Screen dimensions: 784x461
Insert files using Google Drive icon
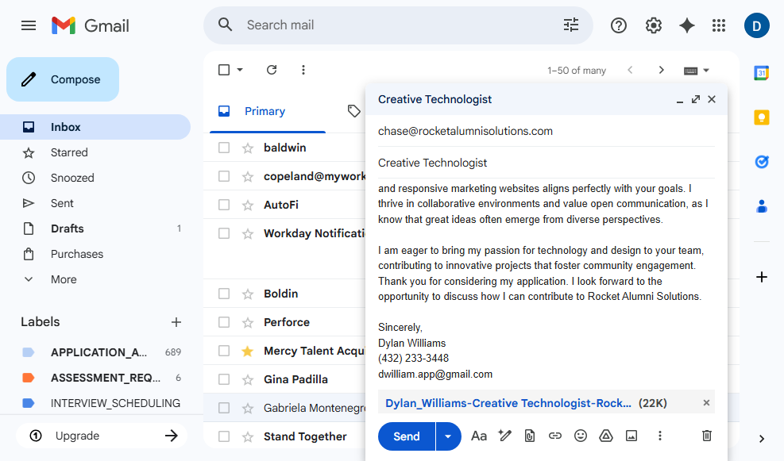(605, 436)
